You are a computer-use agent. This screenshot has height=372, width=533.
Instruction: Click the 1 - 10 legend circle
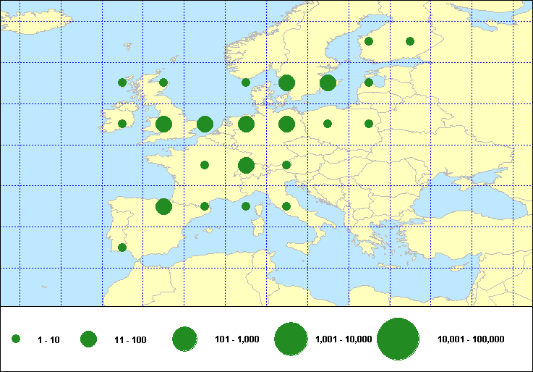[x=16, y=339]
